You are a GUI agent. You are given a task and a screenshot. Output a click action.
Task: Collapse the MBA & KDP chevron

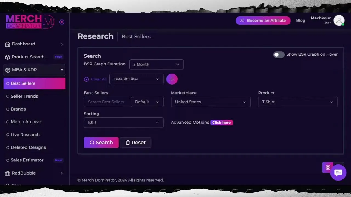(x=62, y=70)
